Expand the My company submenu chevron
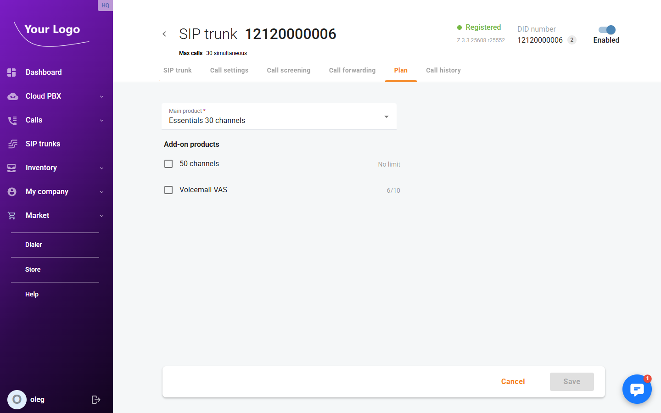This screenshot has height=413, width=661. (101, 192)
